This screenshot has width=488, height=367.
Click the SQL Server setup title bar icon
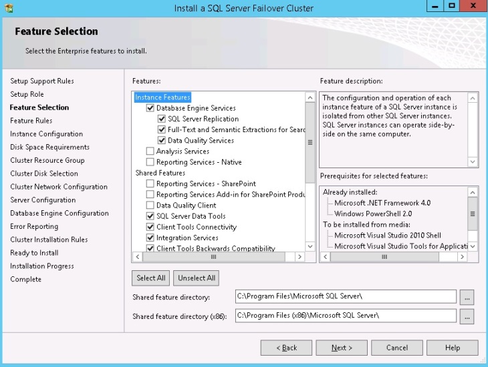click(9, 8)
